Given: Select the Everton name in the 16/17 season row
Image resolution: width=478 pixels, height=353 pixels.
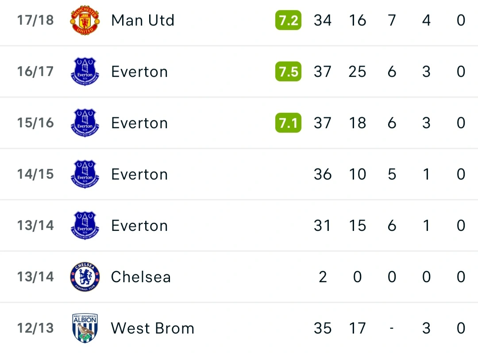Looking at the screenshot, I should (x=139, y=72).
